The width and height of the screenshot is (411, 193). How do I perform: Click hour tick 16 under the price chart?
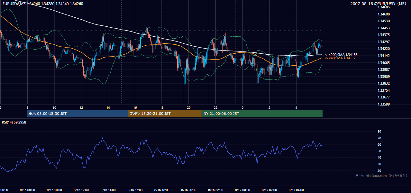pos(135,107)
